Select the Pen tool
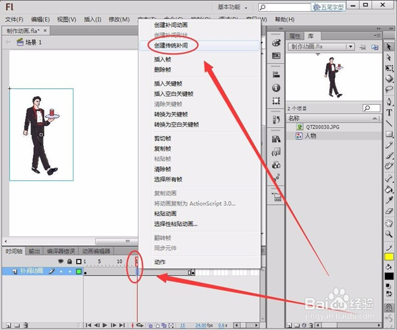 pos(389,102)
